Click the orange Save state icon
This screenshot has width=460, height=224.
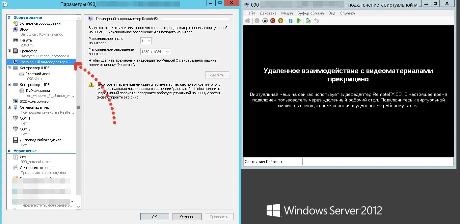(281, 21)
